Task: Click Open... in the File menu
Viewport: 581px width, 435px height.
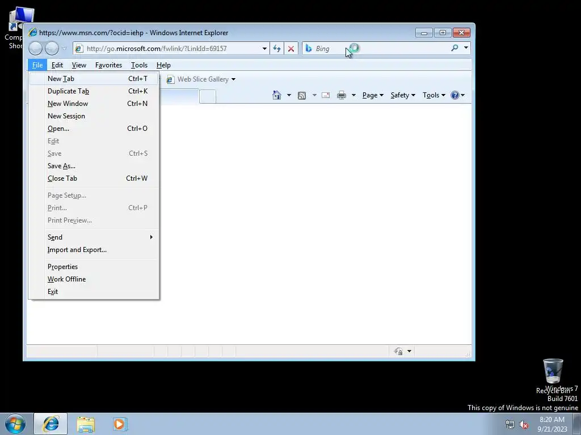Action: coord(94,129)
